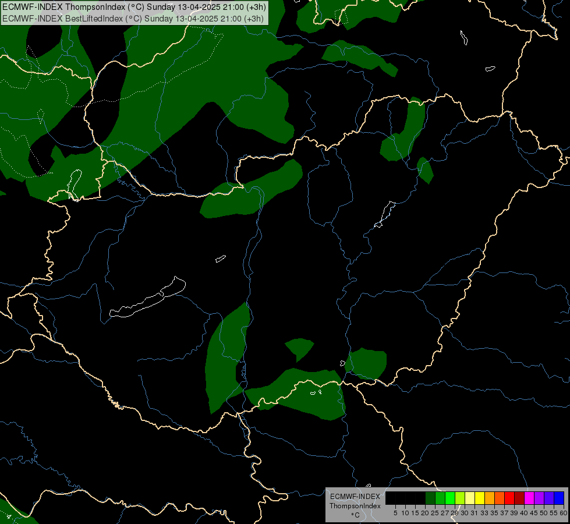
Task: Choose the dark red 39–40 legend swatch
Action: click(519, 498)
